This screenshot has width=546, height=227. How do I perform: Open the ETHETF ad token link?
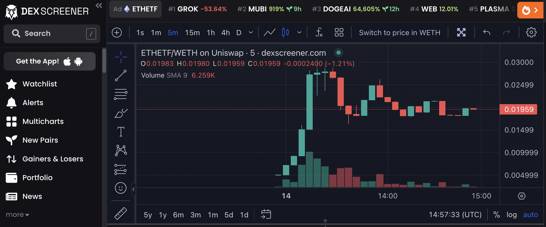point(135,9)
